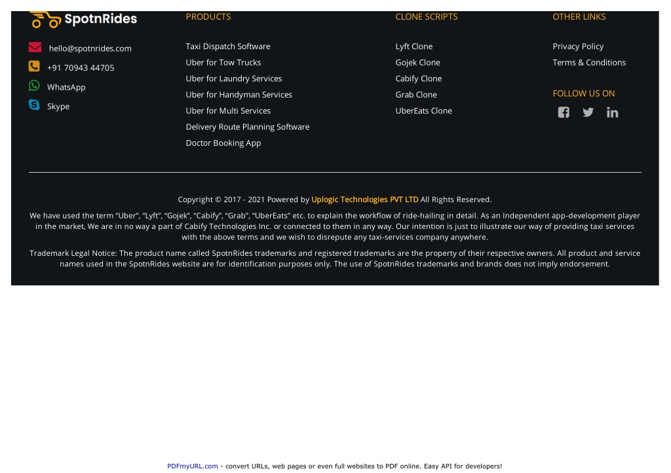Open Uber for Multi Services link
Image resolution: width=671 pixels, height=473 pixels.
click(x=229, y=111)
